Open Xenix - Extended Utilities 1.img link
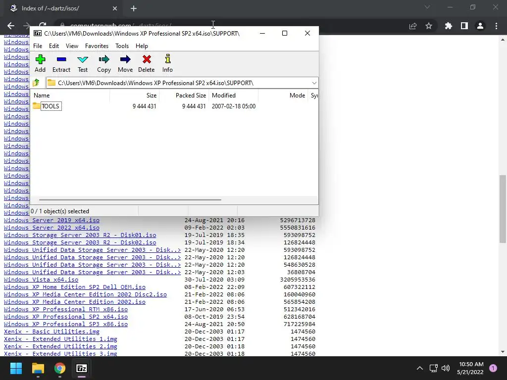 pos(60,339)
